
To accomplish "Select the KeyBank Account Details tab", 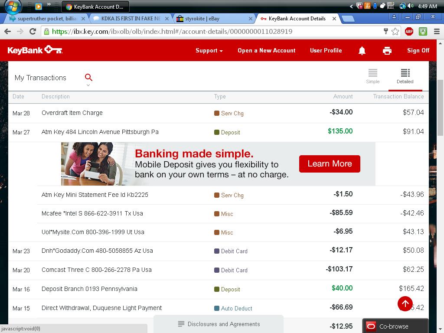I will (297, 19).
